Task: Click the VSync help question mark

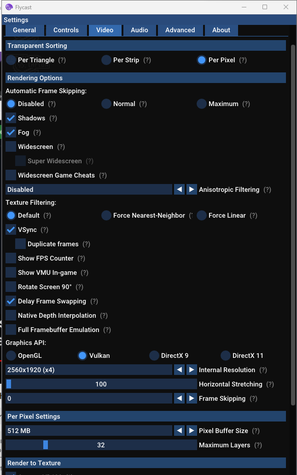Action: [x=45, y=229]
